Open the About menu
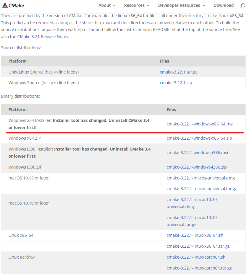The width and height of the screenshot is (249, 276). 105,5
